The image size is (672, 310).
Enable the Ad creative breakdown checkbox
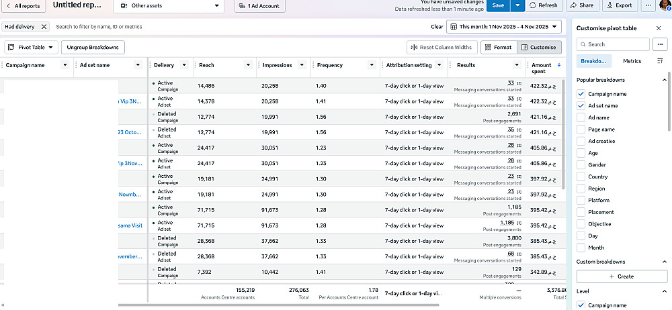[x=581, y=142]
